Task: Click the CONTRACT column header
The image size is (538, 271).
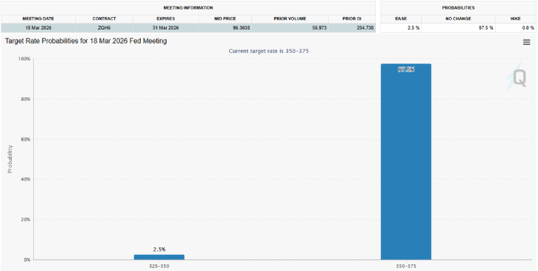Action: [x=104, y=19]
